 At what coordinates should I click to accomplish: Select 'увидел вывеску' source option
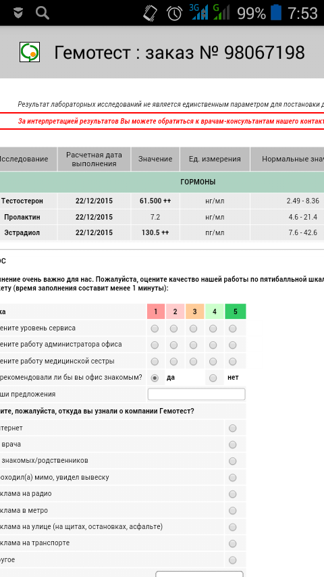click(232, 478)
